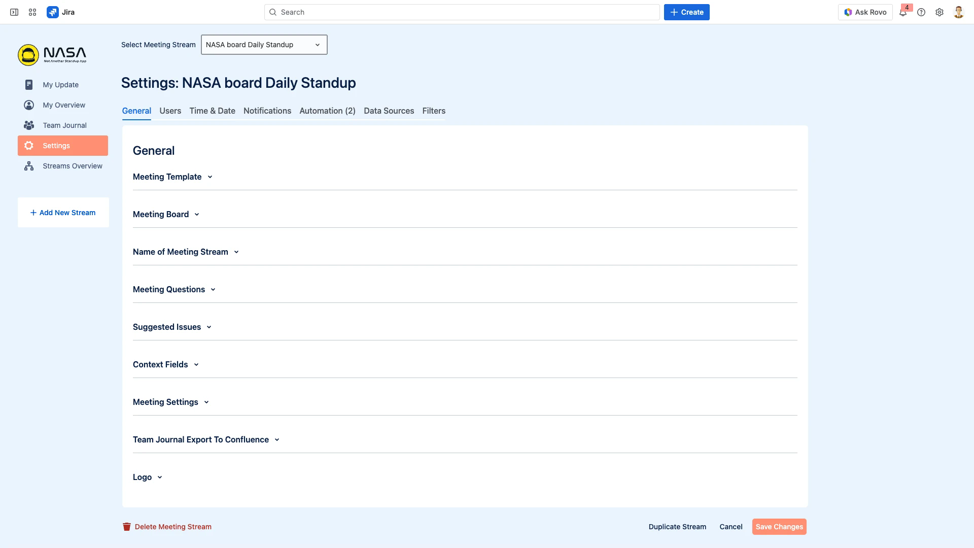The image size is (974, 548).
Task: Open Jira settings with the gear icon
Action: [940, 12]
